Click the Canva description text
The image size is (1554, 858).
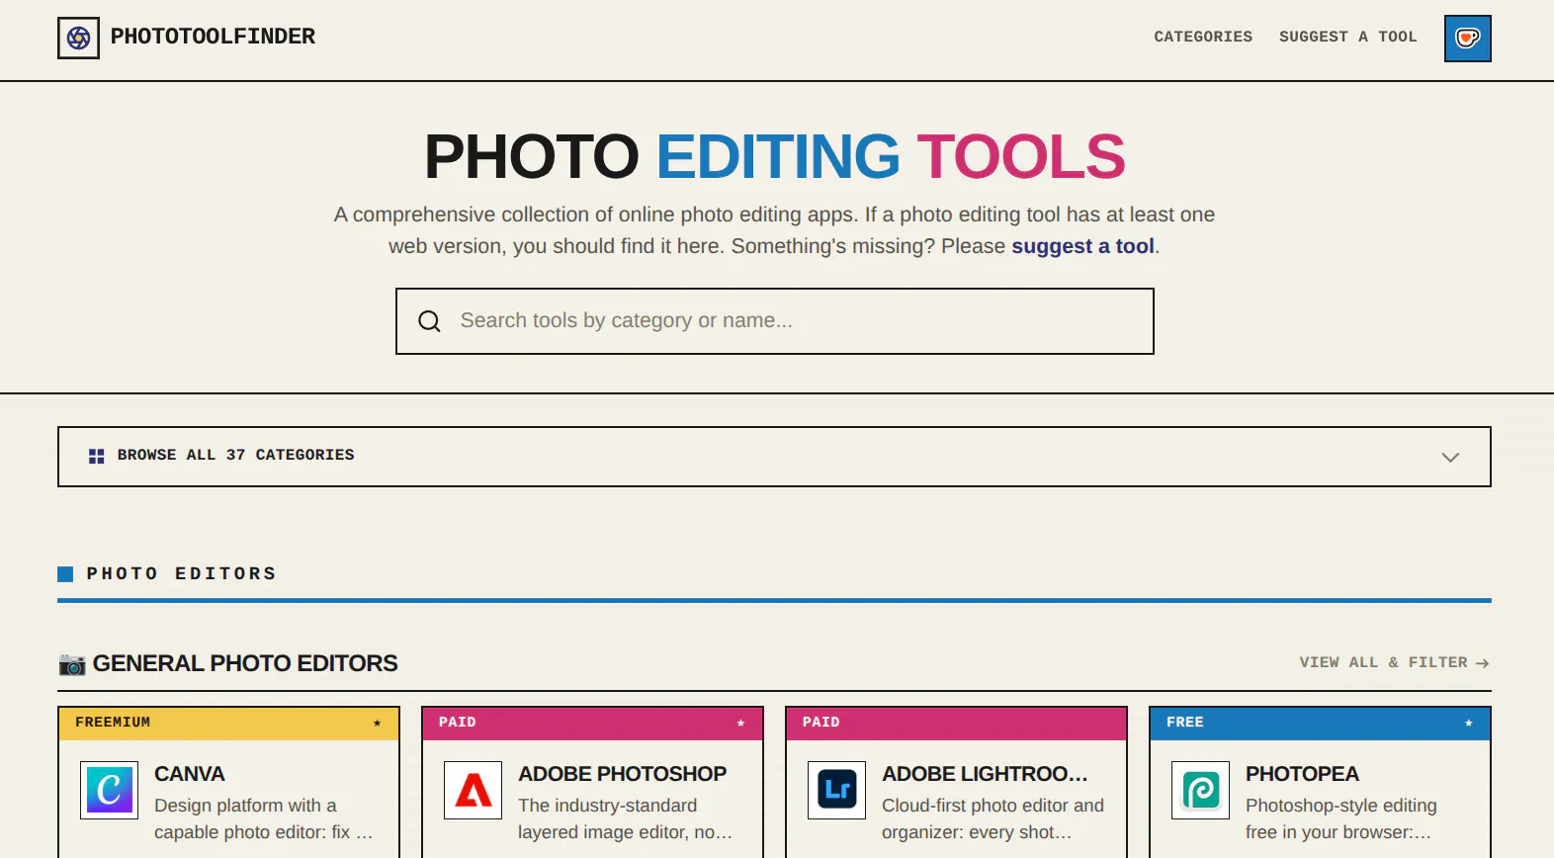(263, 818)
